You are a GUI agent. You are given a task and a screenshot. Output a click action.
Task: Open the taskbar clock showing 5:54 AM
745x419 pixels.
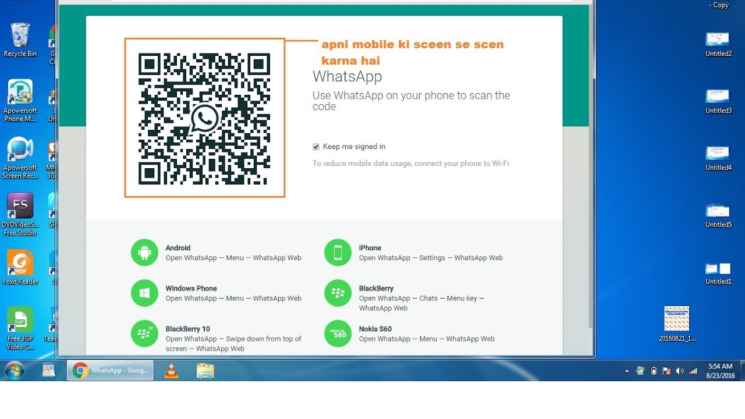click(720, 371)
